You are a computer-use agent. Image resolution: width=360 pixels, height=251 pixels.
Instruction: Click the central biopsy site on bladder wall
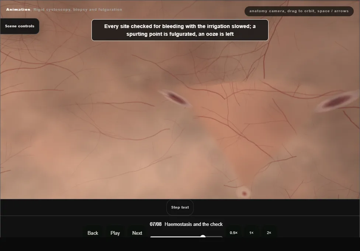176,99
